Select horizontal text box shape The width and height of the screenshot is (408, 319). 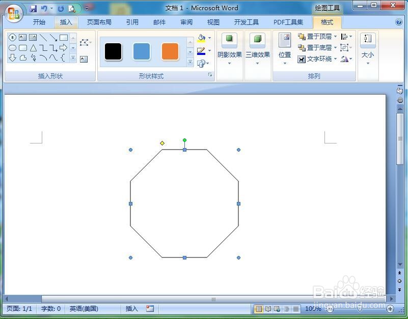point(22,38)
